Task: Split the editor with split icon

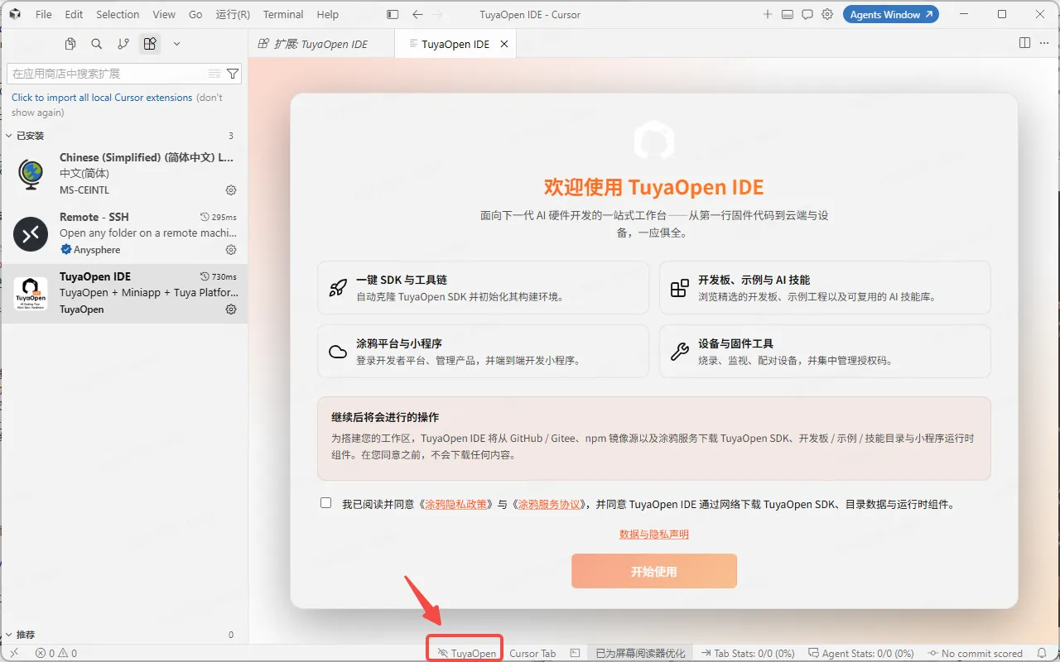Action: [x=1024, y=43]
